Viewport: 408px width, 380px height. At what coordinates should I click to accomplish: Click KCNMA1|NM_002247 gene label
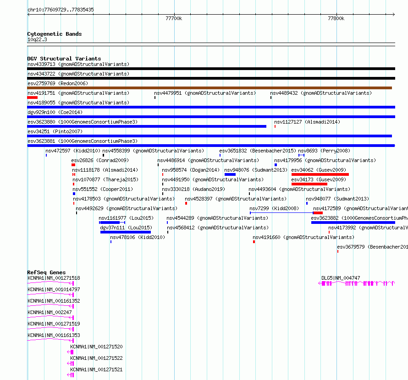click(x=50, y=312)
